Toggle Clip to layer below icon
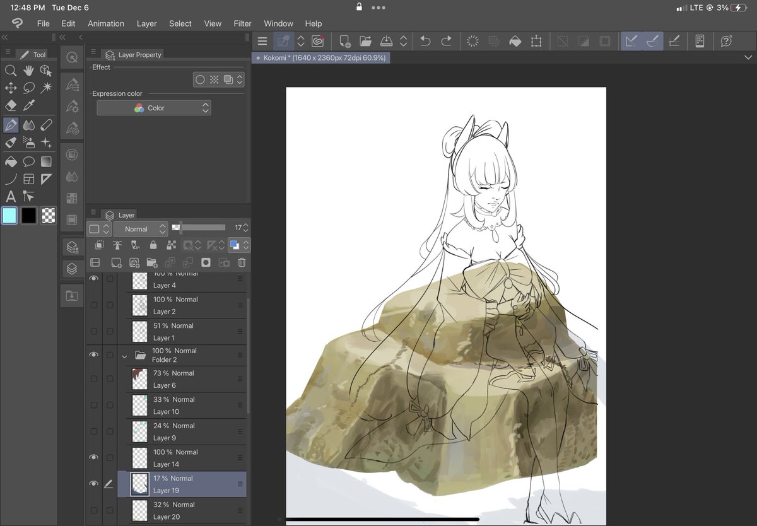 coord(99,245)
